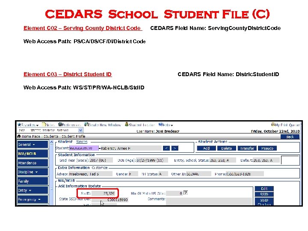Click the Add student action button

pos(206,148)
